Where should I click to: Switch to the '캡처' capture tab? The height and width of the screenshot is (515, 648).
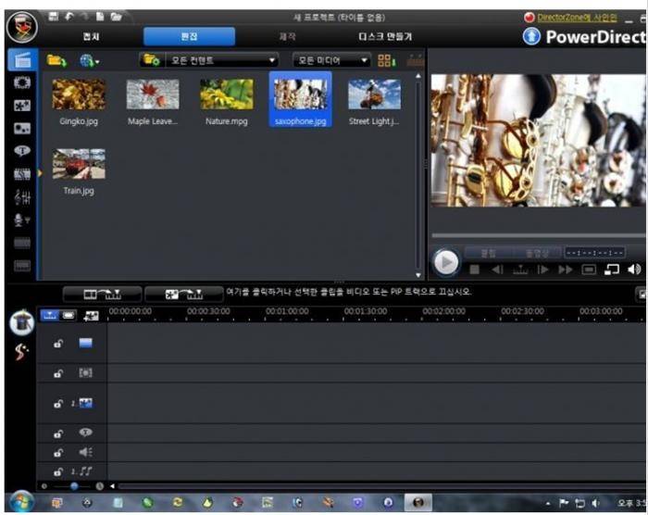pos(91,37)
